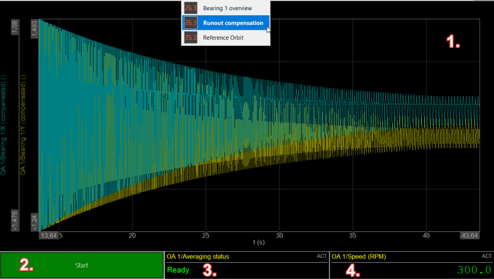
Task: Click the OA 1/Averaging status label
Action: tap(198, 257)
